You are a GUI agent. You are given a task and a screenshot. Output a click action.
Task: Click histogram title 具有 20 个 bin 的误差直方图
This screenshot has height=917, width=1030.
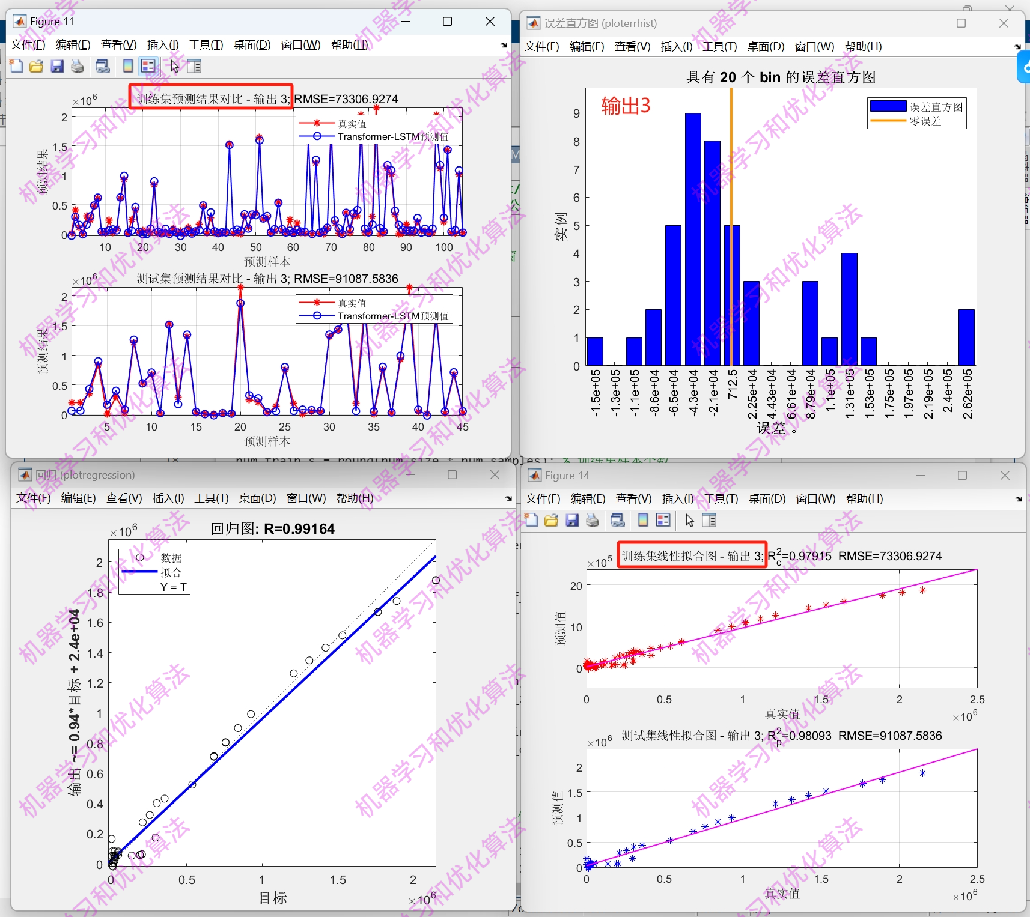(x=781, y=77)
